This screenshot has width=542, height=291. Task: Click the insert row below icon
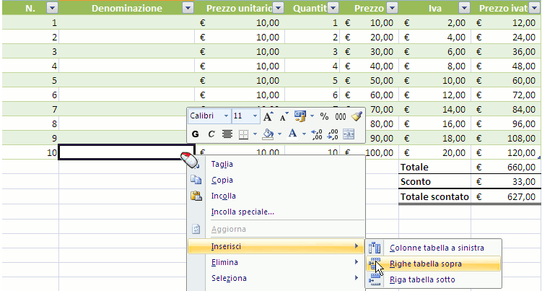click(375, 279)
